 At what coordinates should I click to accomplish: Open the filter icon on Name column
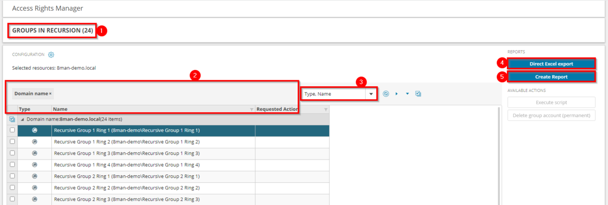[252, 109]
